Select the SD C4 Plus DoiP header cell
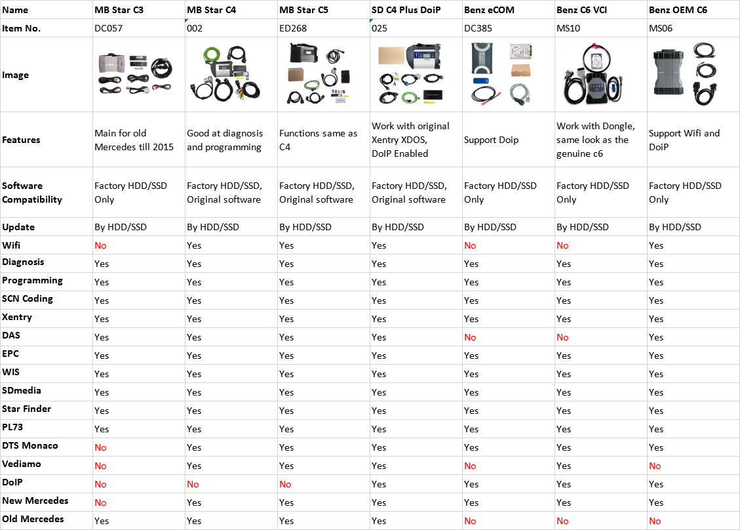The height and width of the screenshot is (530, 740). click(x=411, y=10)
